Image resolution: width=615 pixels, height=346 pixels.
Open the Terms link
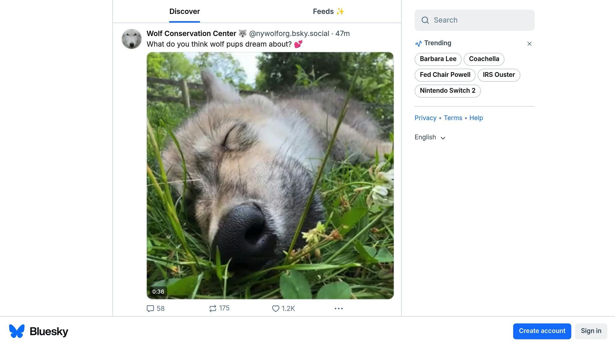pyautogui.click(x=453, y=118)
